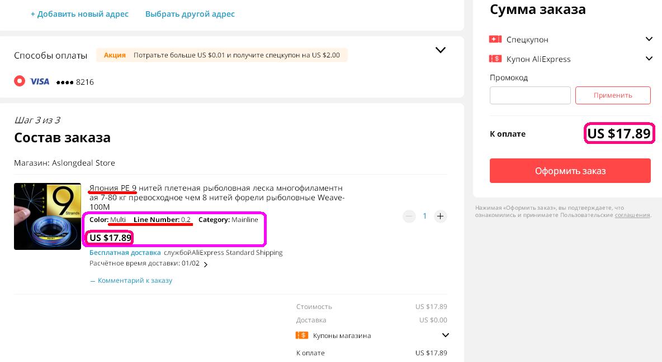This screenshot has width=662, height=362.
Task: Increase item quantity with plus button
Action: [x=441, y=216]
